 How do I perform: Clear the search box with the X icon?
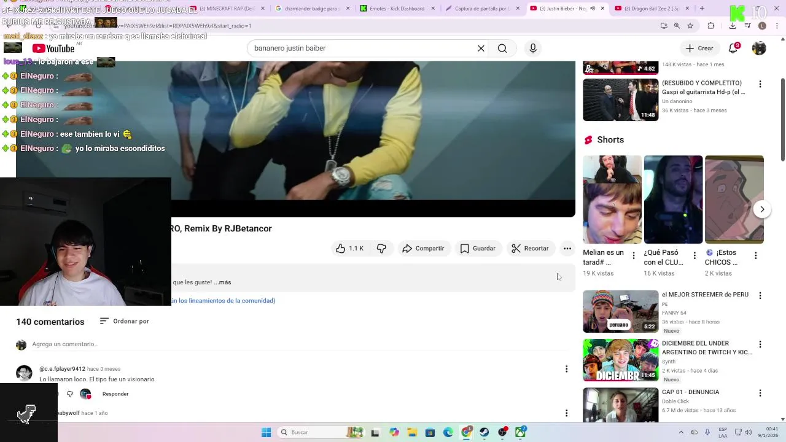point(481,48)
